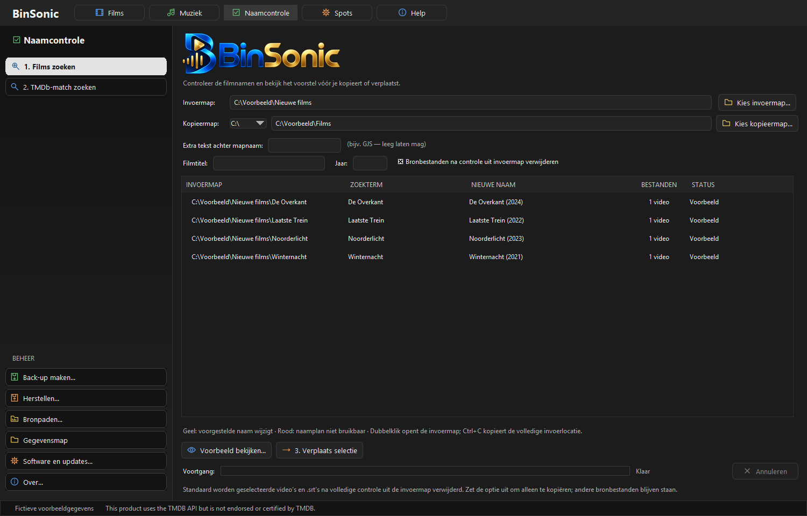Open the Films tab
The image size is (807, 516).
pos(109,13)
